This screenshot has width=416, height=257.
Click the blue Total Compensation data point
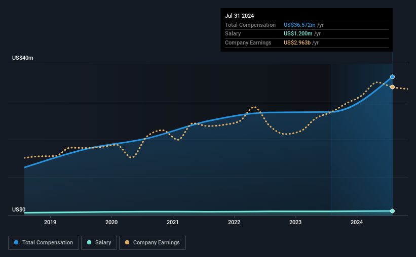coord(392,77)
